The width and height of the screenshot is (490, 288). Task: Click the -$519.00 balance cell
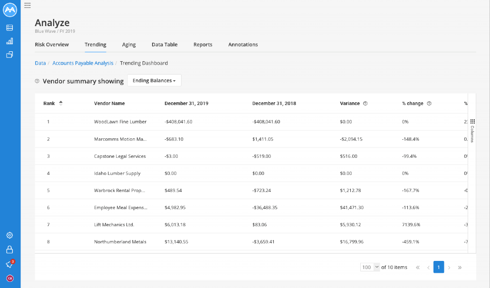[x=261, y=156]
